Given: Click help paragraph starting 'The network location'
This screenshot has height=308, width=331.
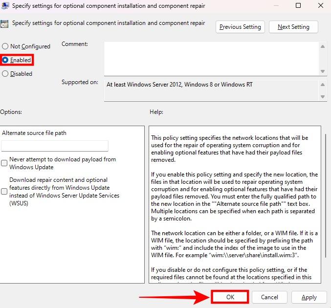Looking at the screenshot, I should pyautogui.click(x=234, y=244).
